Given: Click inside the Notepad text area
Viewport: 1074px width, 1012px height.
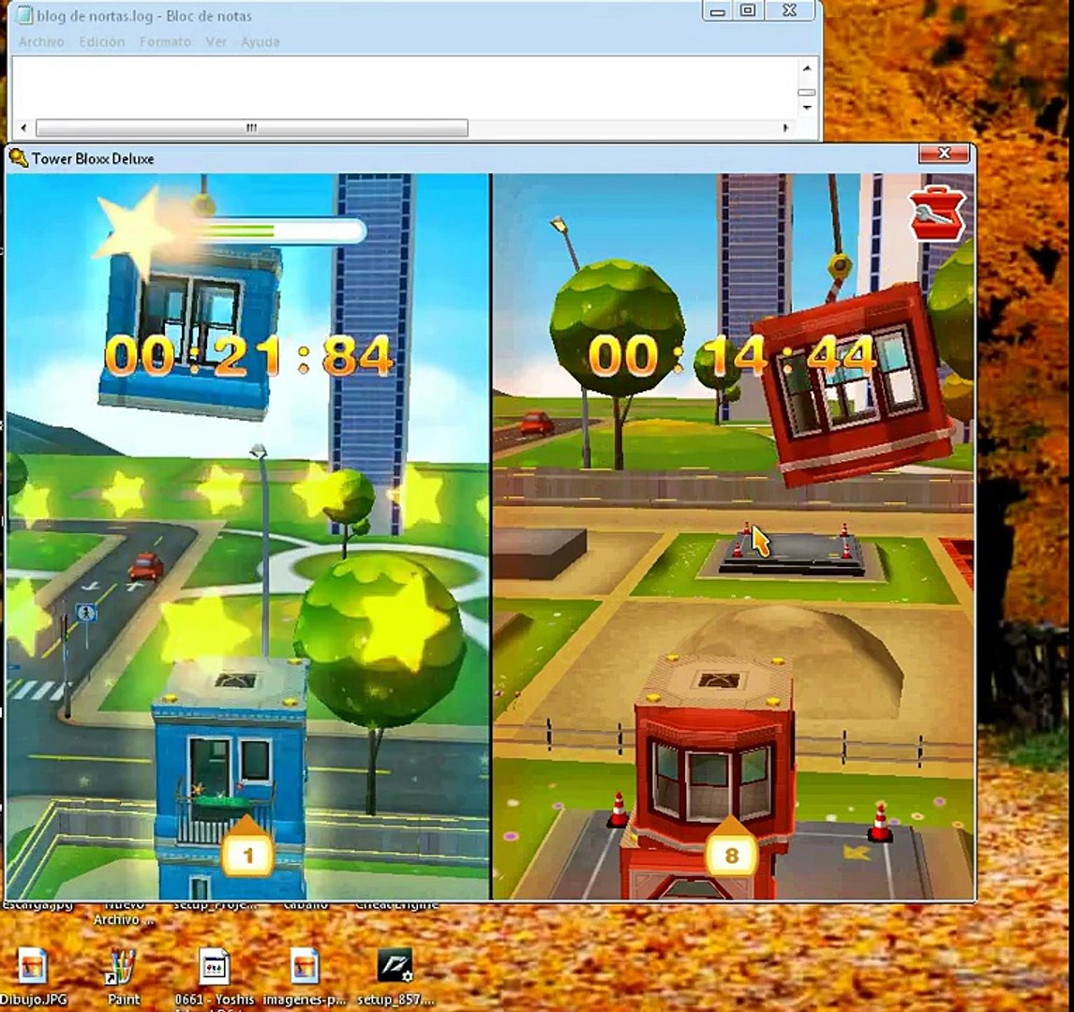Looking at the screenshot, I should [404, 88].
